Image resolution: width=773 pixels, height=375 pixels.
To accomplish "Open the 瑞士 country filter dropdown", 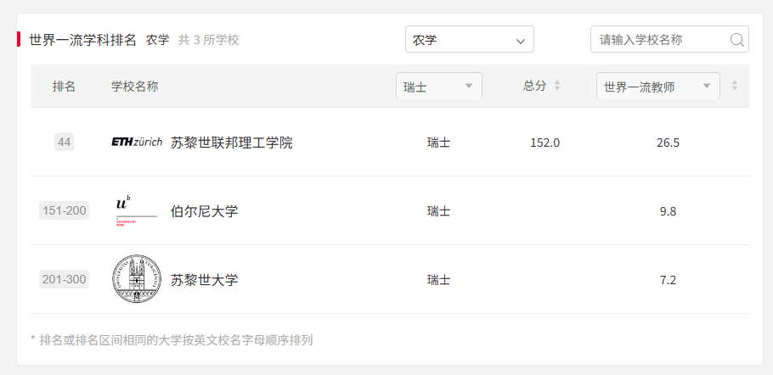I will point(439,87).
